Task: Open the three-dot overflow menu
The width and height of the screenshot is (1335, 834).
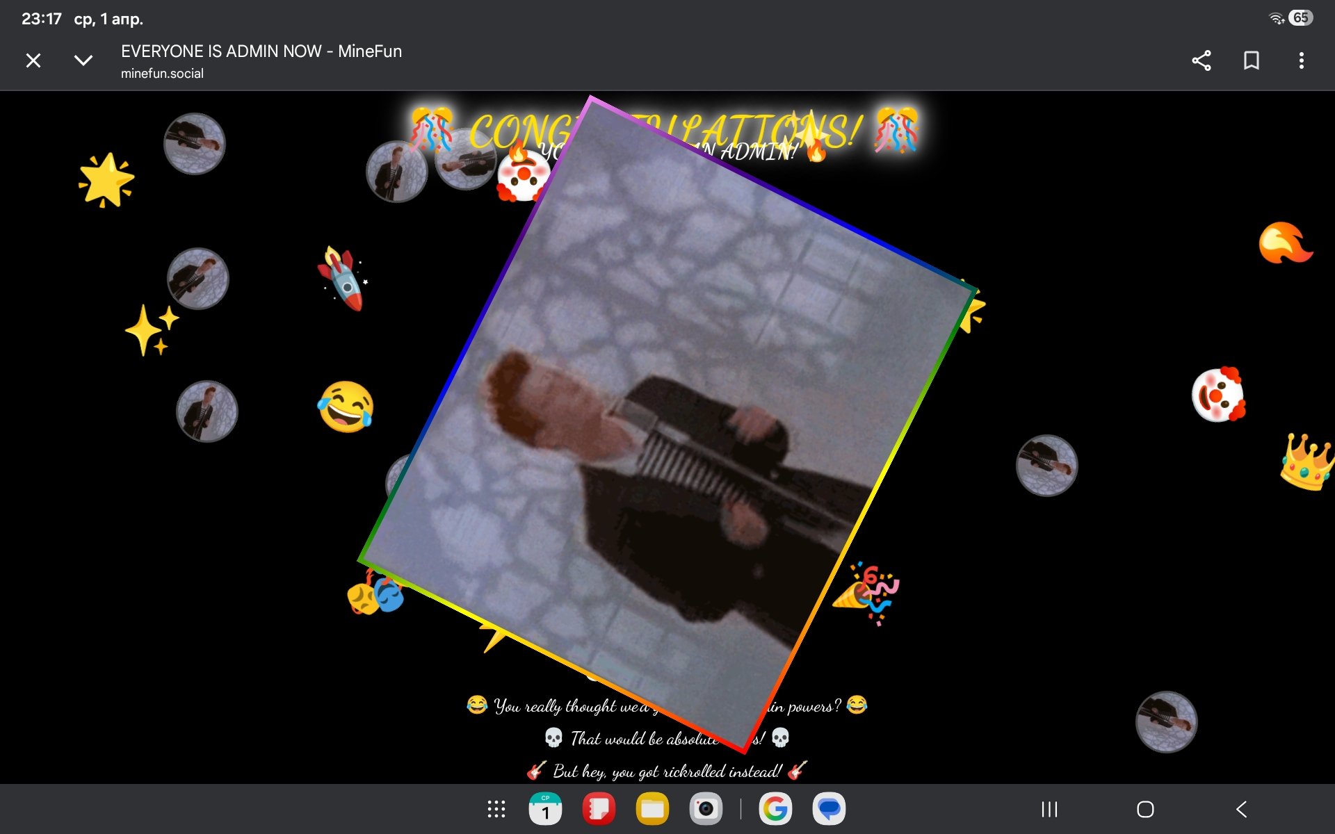Action: pos(1301,60)
